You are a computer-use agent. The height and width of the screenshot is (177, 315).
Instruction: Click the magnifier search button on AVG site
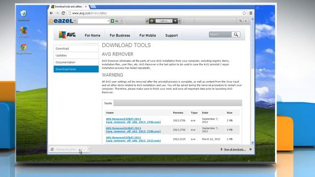click(x=236, y=34)
